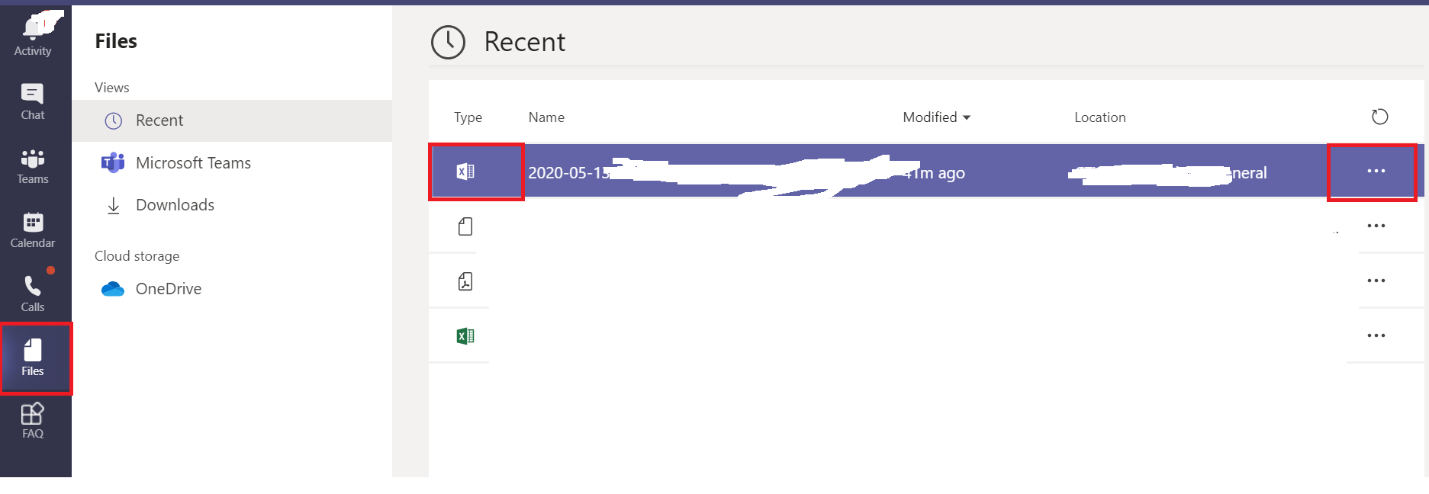Select the Recent view
Viewport: 1429px width, 494px height.
pyautogui.click(x=159, y=120)
